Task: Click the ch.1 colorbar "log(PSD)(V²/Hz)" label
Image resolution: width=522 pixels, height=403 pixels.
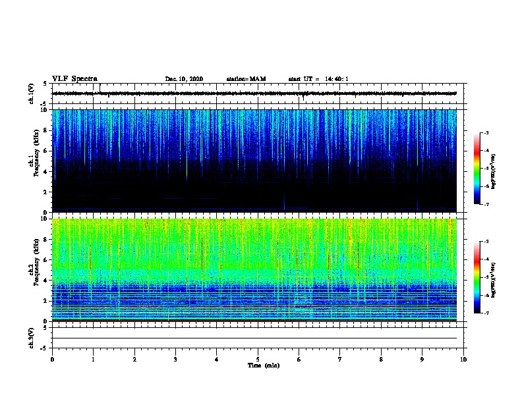Action: tap(493, 171)
